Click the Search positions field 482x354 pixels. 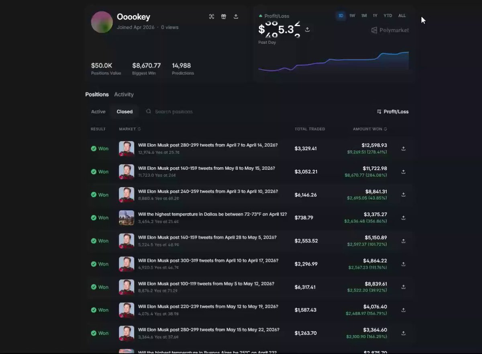(174, 112)
